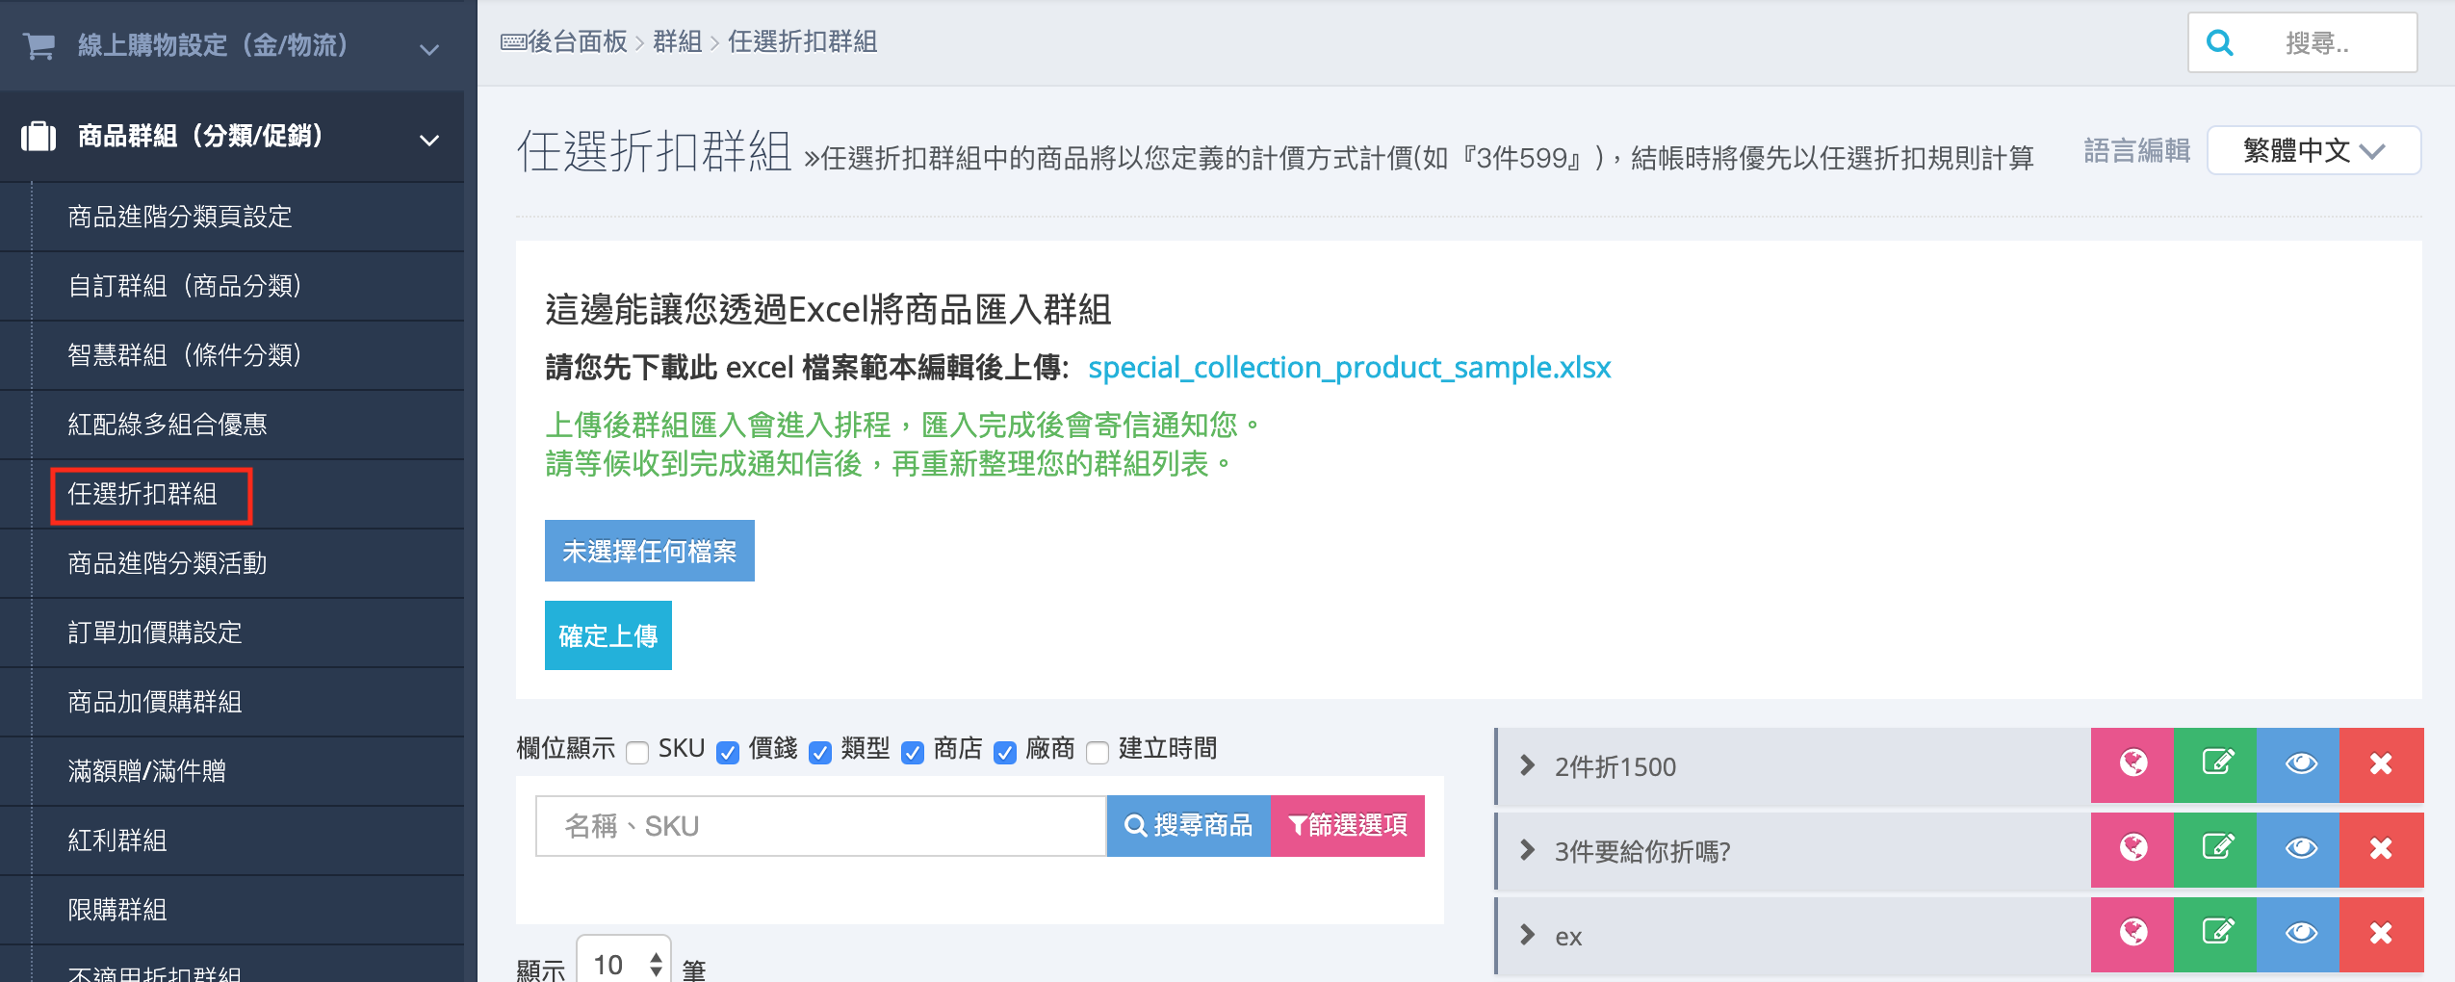
Task: Uncheck the 廠商 column checkbox
Action: (1005, 752)
